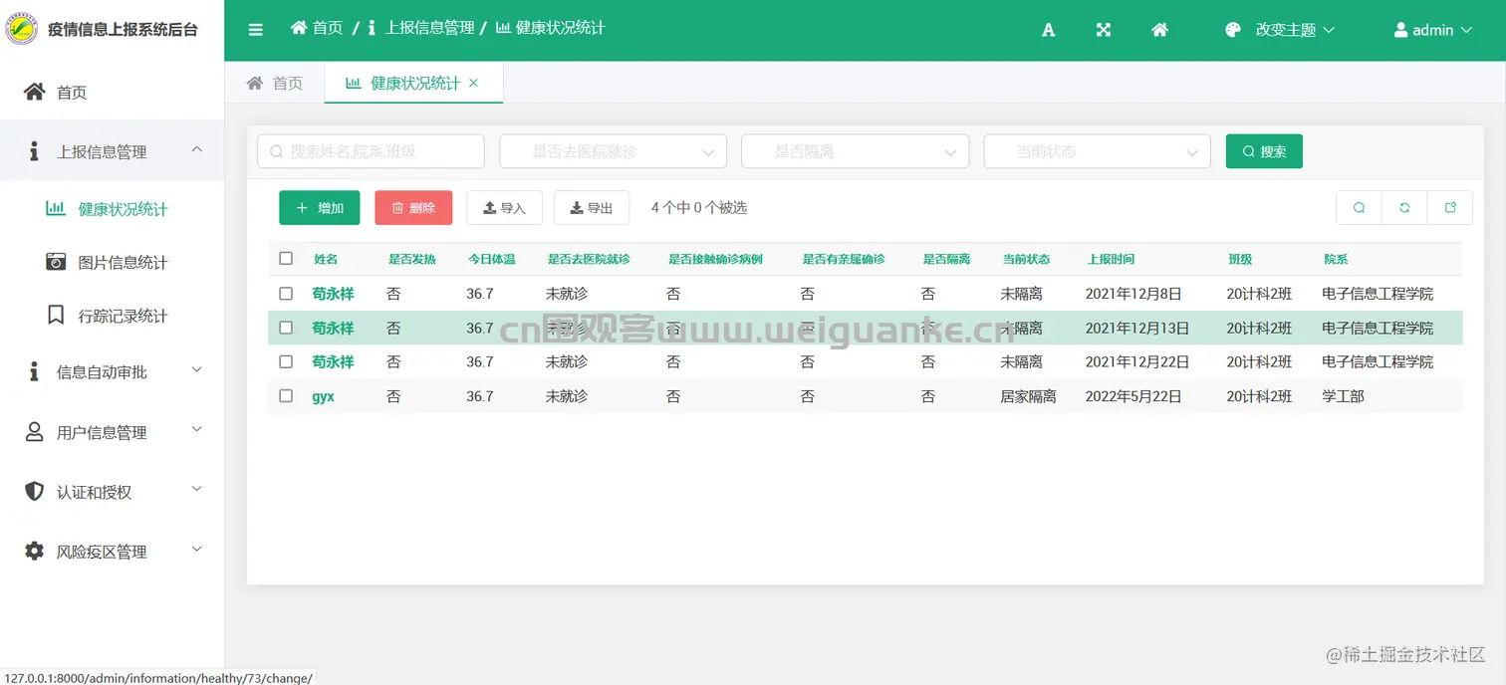Close the 健康状况统计 tab
Image resolution: width=1506 pixels, height=685 pixels.
[473, 83]
